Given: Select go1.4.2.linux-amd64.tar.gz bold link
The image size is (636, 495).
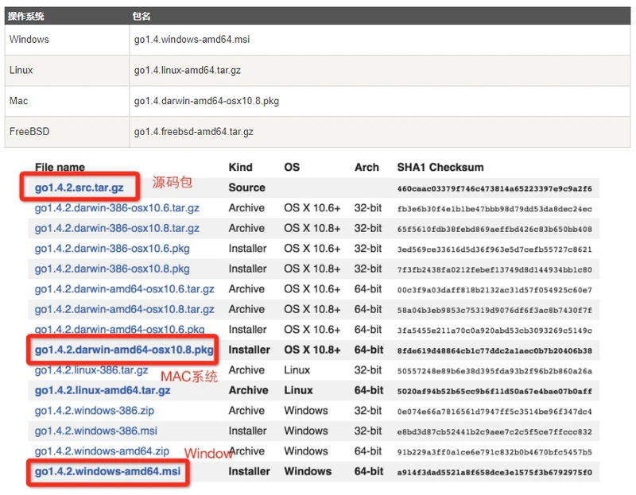Looking at the screenshot, I should pyautogui.click(x=103, y=390).
